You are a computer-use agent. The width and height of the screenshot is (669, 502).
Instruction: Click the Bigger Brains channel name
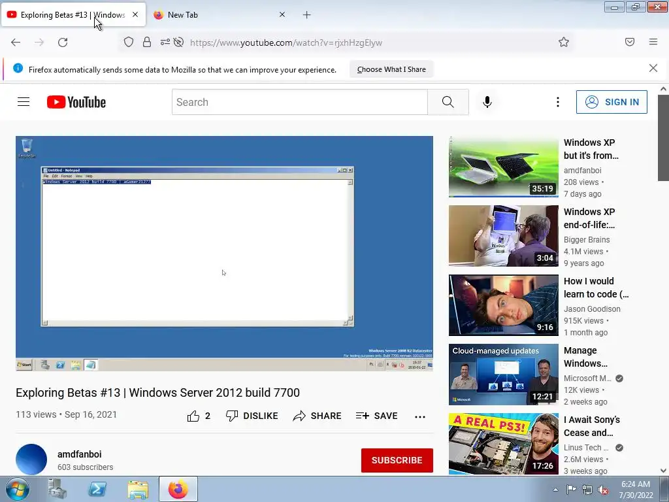(x=587, y=239)
